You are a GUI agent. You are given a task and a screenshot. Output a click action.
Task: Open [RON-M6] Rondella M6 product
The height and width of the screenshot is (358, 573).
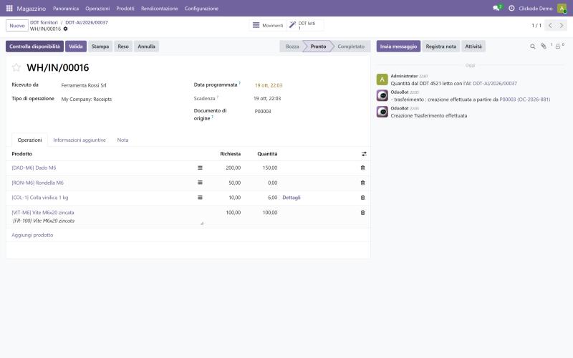tap(38, 183)
